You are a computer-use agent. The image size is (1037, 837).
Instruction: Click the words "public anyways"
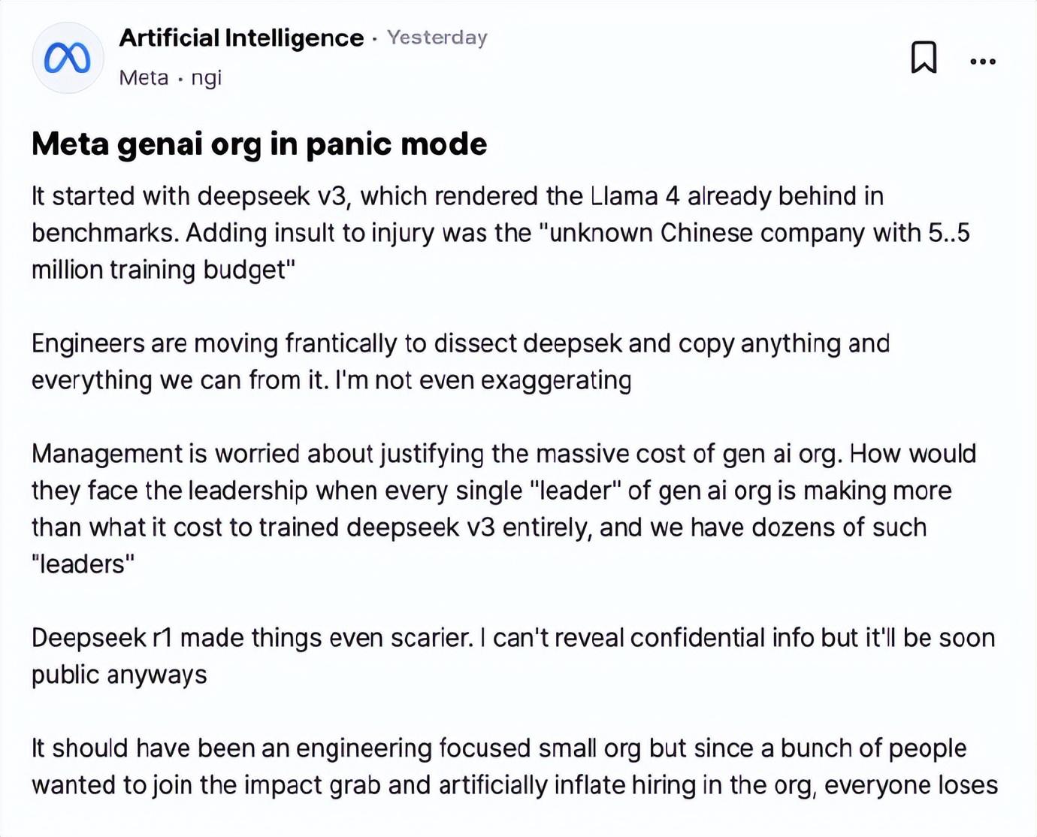[119, 675]
